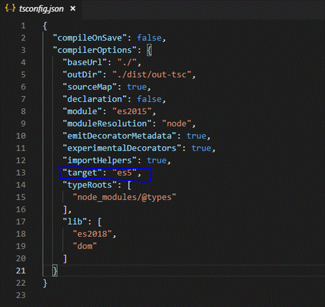The image size is (325, 307).
Task: Click the "es5" value text
Action: pos(124,172)
